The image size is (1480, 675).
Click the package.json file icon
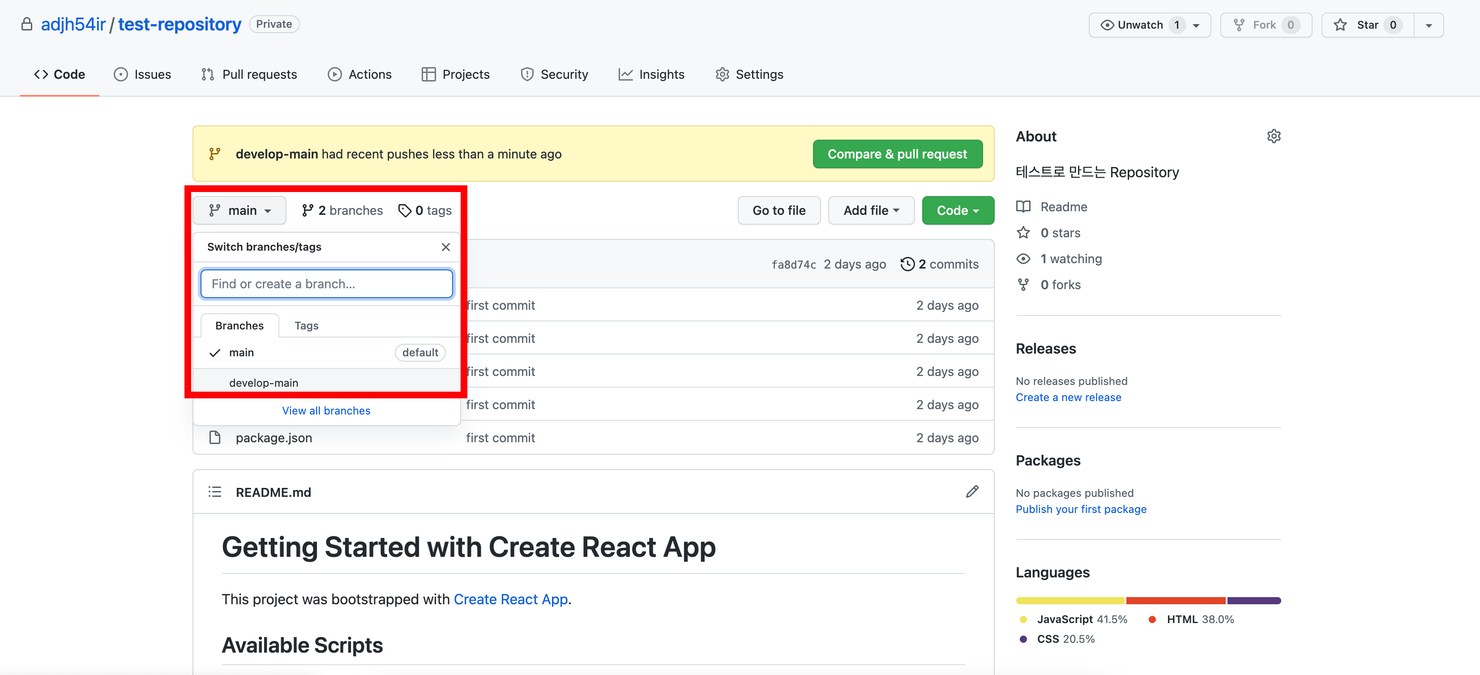pyautogui.click(x=215, y=438)
